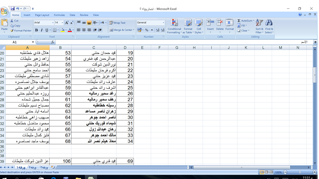Click the Increase Font Size icon

click(x=67, y=23)
